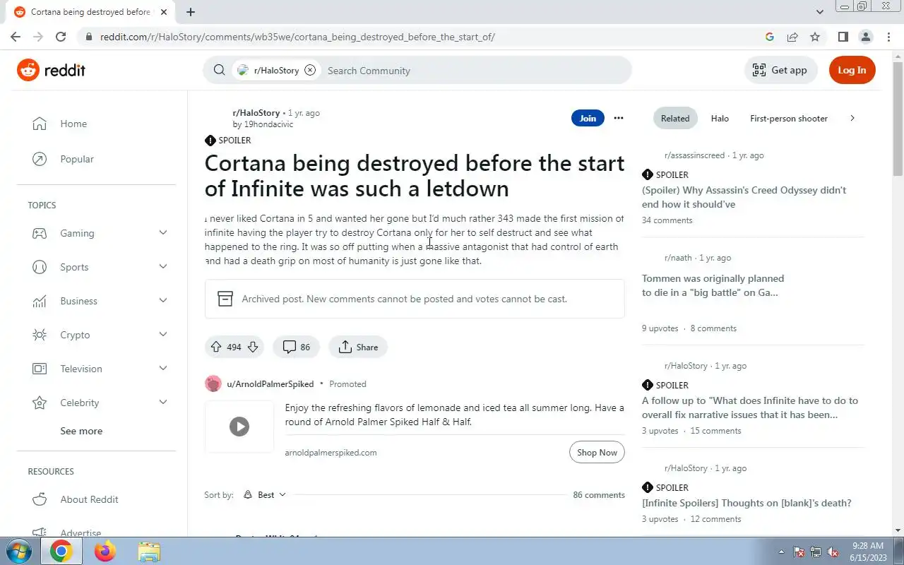This screenshot has width=904, height=565.
Task: Open the Tommen big battle related post
Action: (713, 285)
